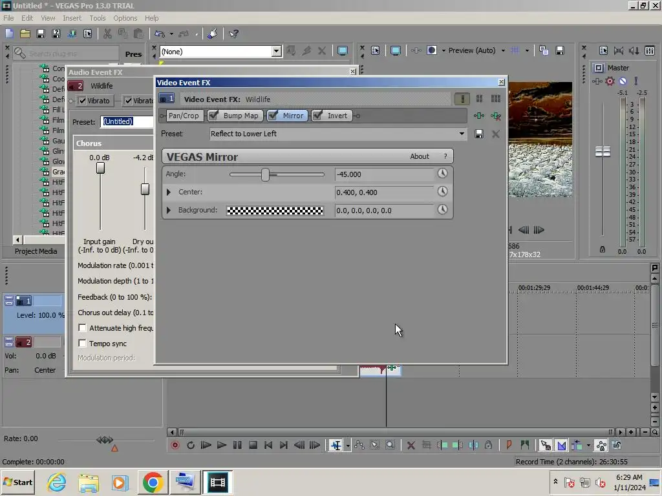Switch to the Project Media tab
The height and width of the screenshot is (496, 662).
(36, 251)
